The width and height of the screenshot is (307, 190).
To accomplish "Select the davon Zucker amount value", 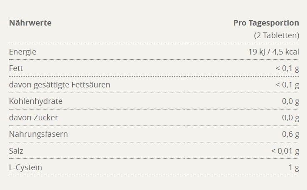I will (x=290, y=118).
